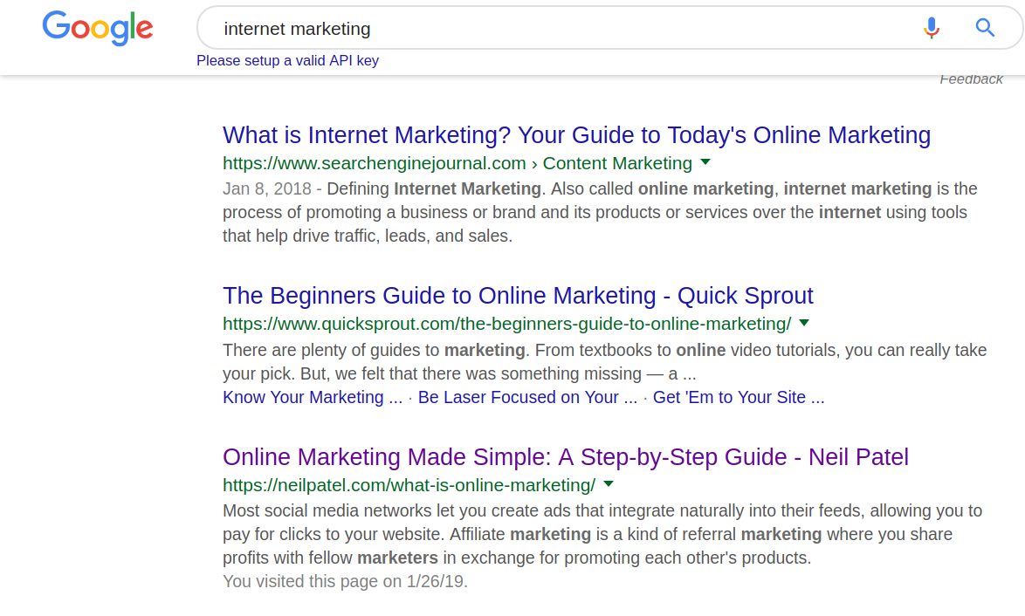Click the "Know Your Marketing ..." sitelink

(x=313, y=397)
